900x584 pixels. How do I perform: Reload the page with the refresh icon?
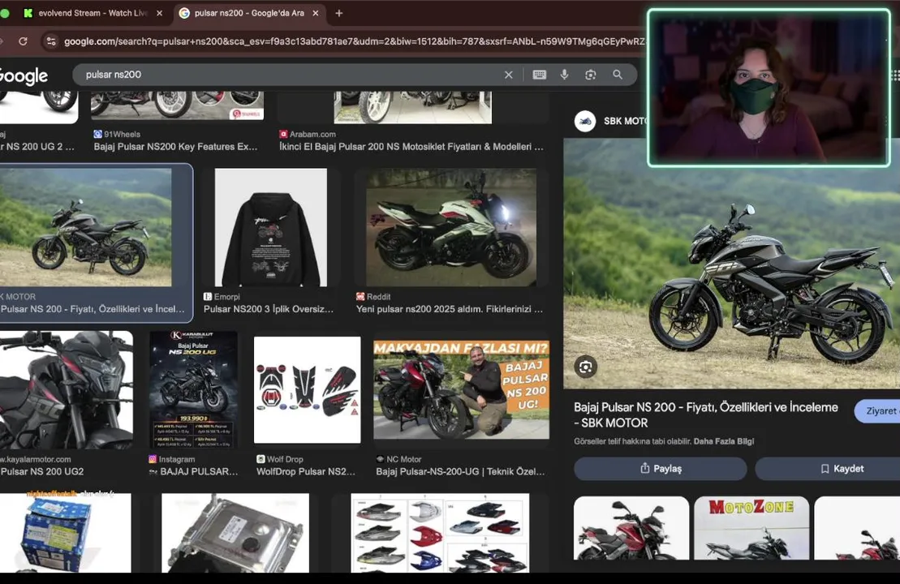point(23,41)
